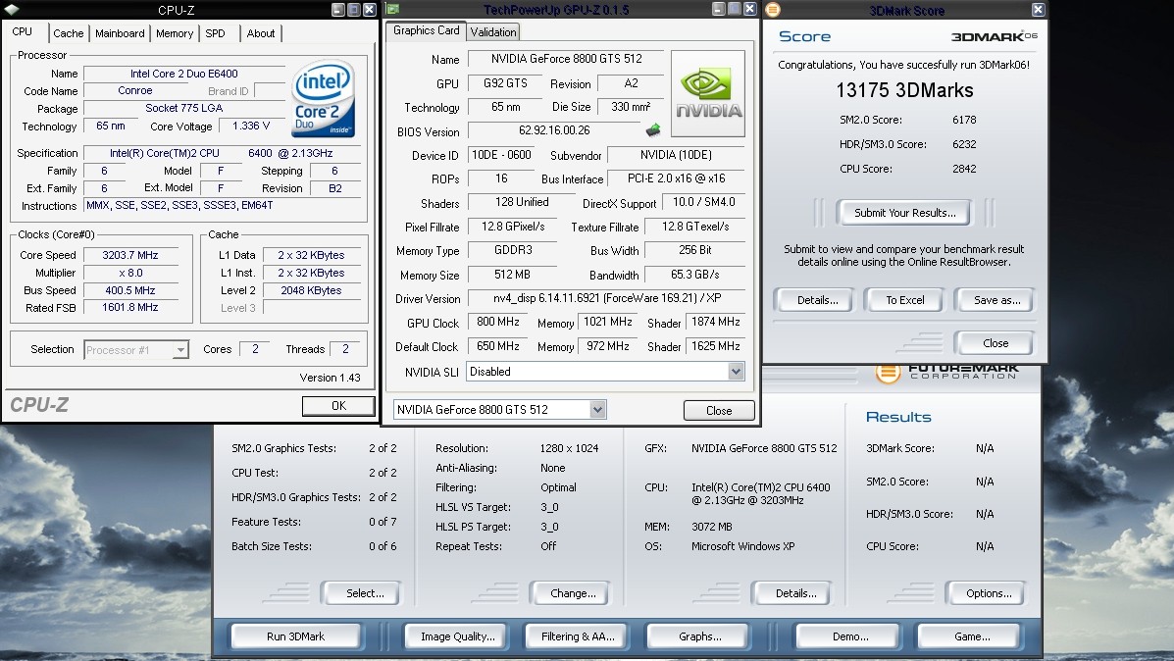The image size is (1174, 661).
Task: Click the Multiplier x 8.0 value
Action: 130,274
